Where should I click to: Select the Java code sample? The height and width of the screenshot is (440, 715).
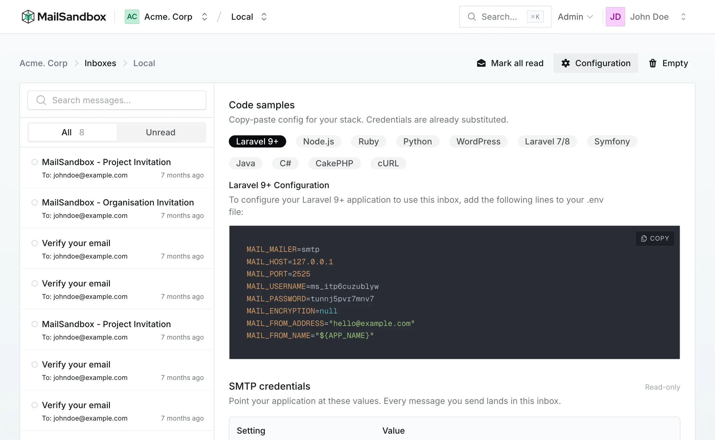click(246, 163)
